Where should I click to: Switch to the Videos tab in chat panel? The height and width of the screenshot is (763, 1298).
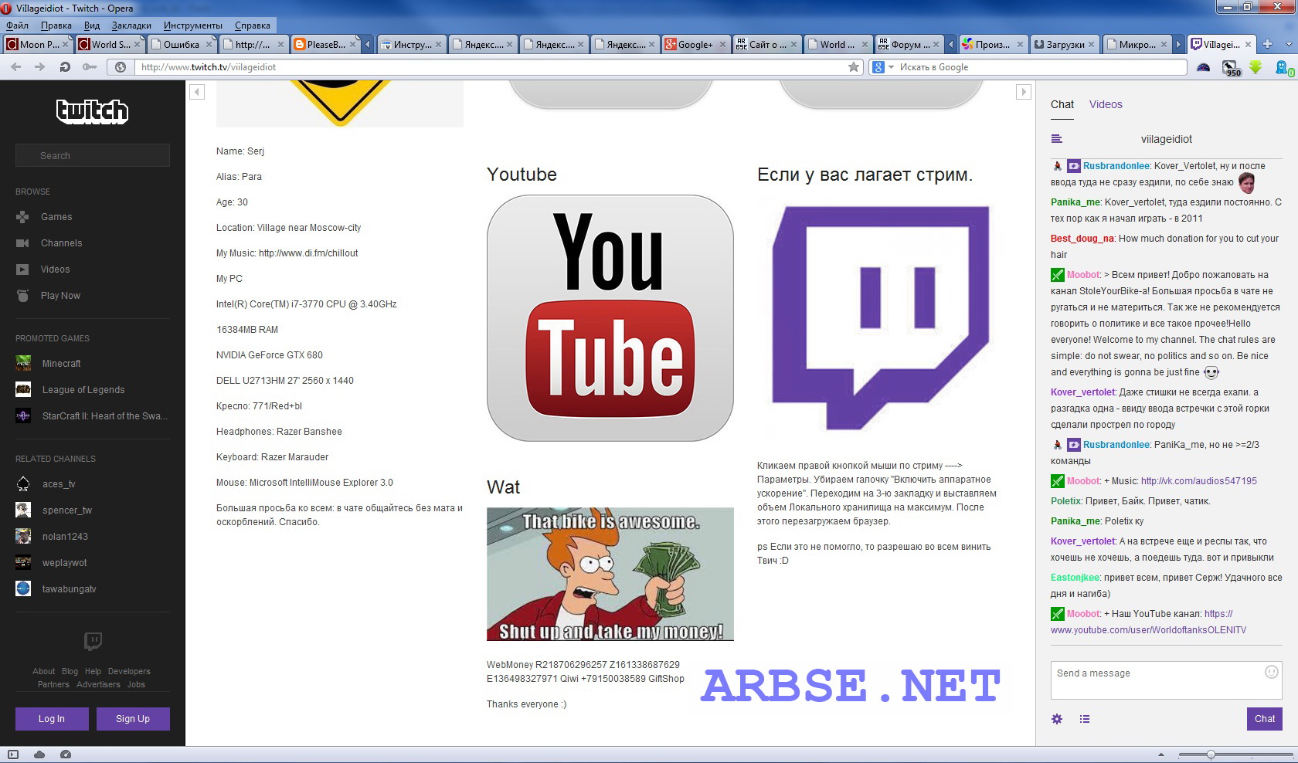pyautogui.click(x=1106, y=104)
